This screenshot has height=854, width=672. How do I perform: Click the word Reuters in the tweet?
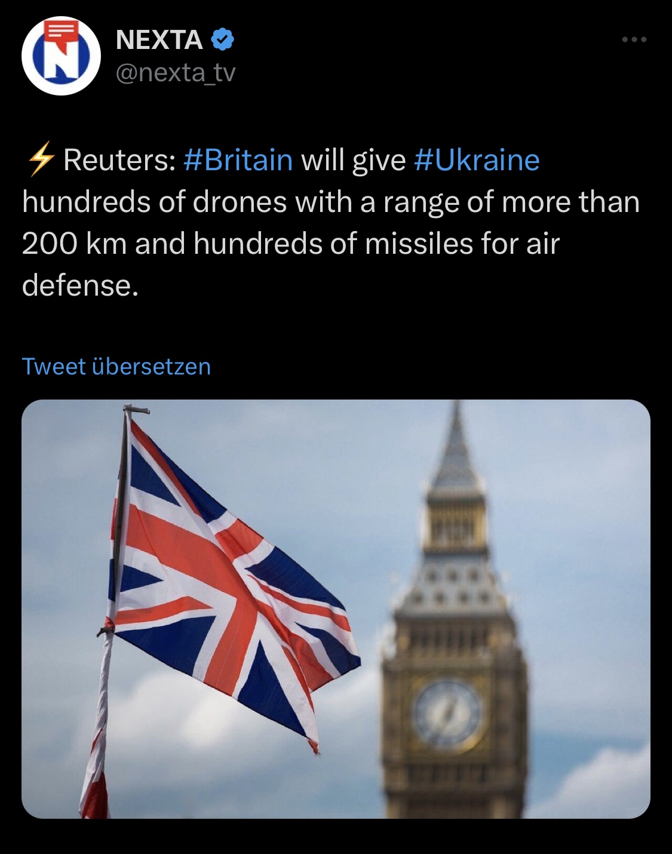click(119, 160)
